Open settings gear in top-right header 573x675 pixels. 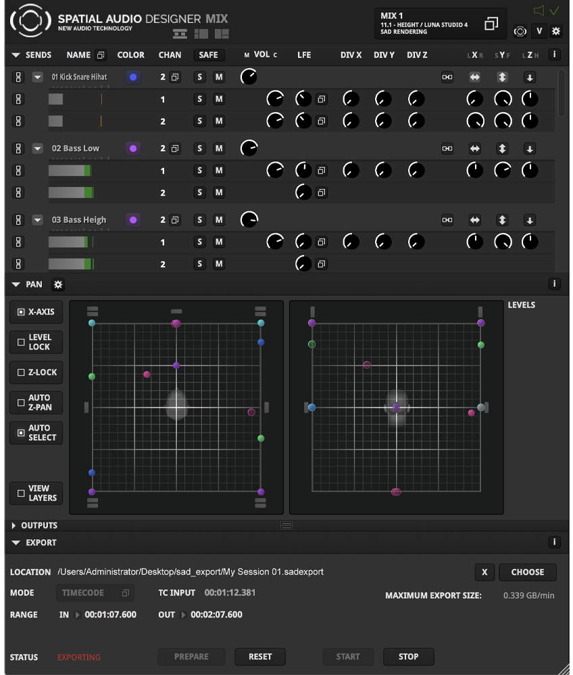click(556, 31)
